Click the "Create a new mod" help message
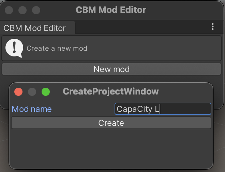Screen dimensions: 225x172 (x=57, y=48)
